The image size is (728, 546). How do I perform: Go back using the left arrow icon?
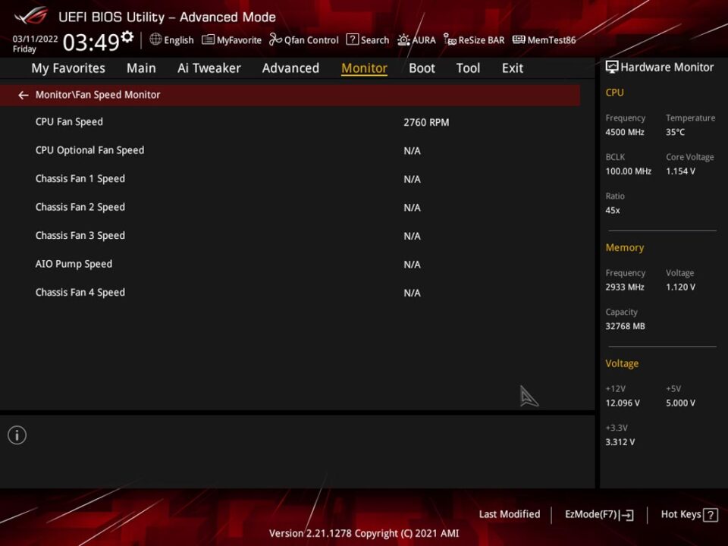coord(24,96)
